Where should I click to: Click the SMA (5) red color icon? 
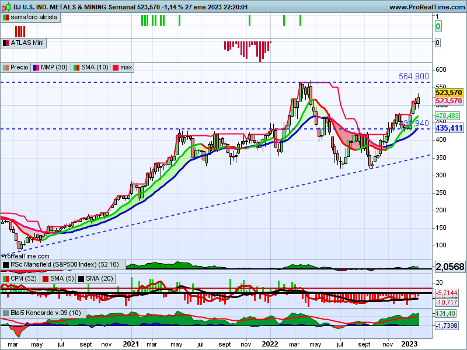[46, 279]
